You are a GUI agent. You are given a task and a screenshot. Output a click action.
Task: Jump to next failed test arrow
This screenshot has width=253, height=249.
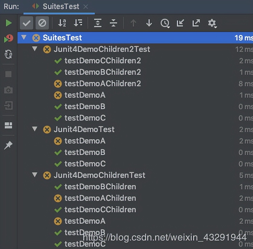point(149,23)
